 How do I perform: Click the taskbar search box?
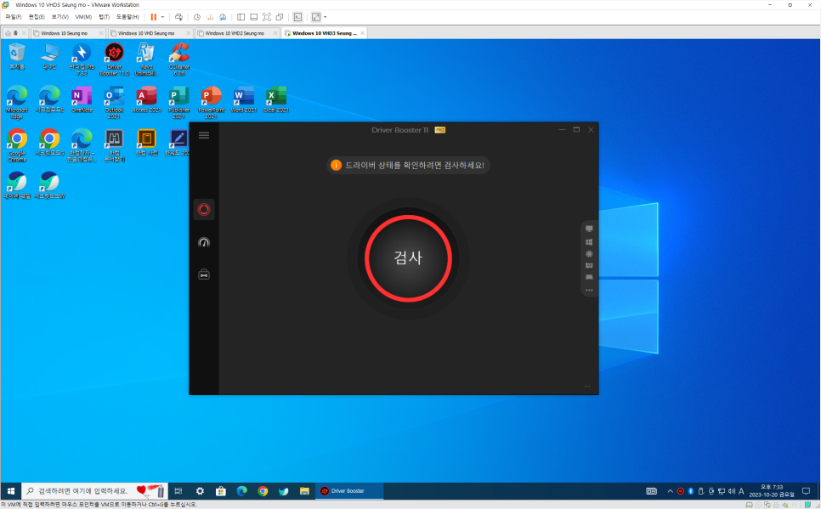pos(95,491)
